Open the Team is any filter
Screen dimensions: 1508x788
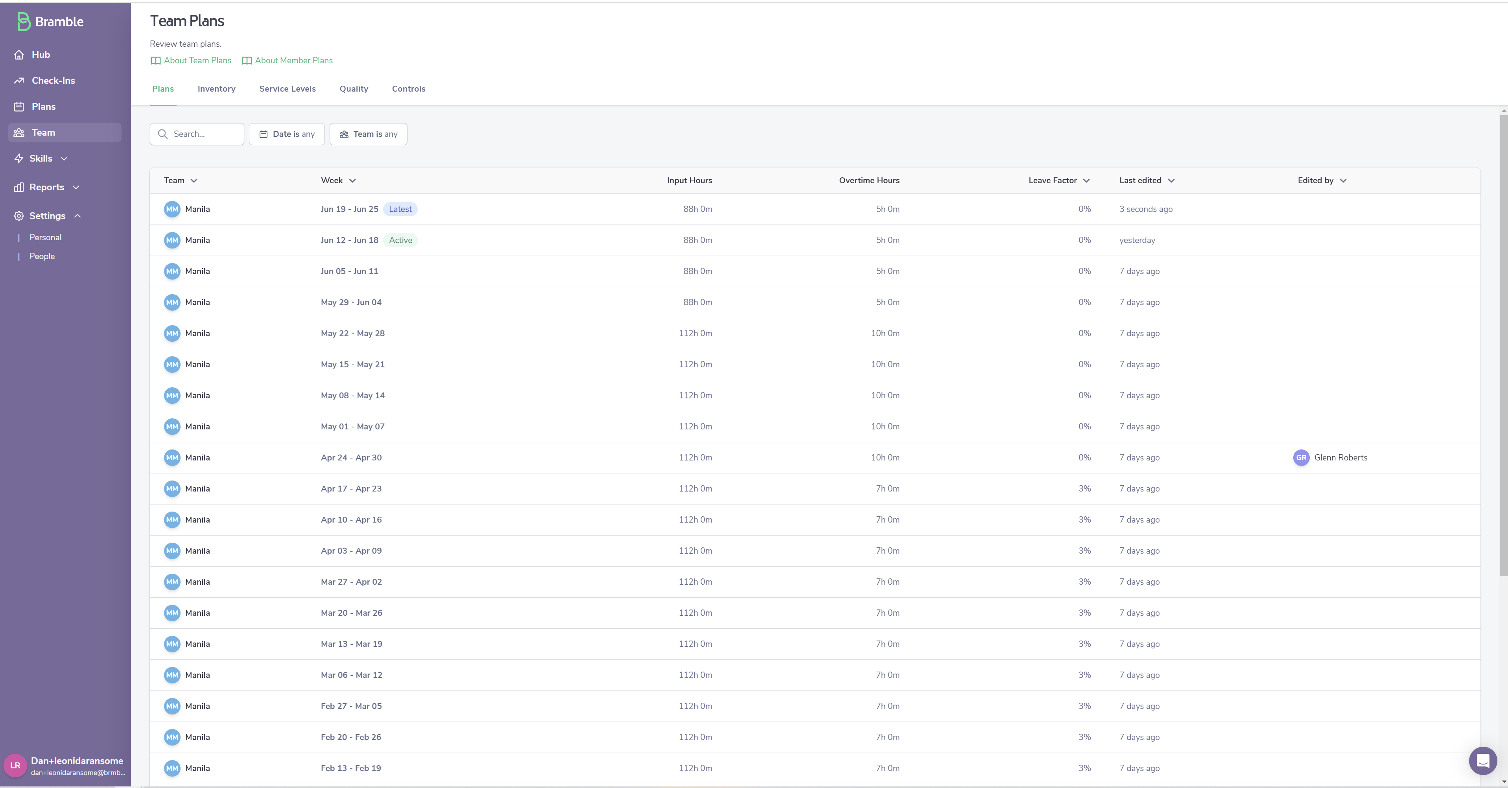tap(368, 134)
